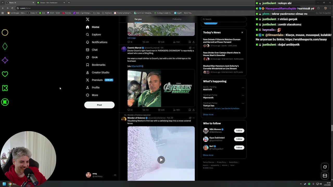Open the #ANTvFB trending topic

[x=207, y=90]
